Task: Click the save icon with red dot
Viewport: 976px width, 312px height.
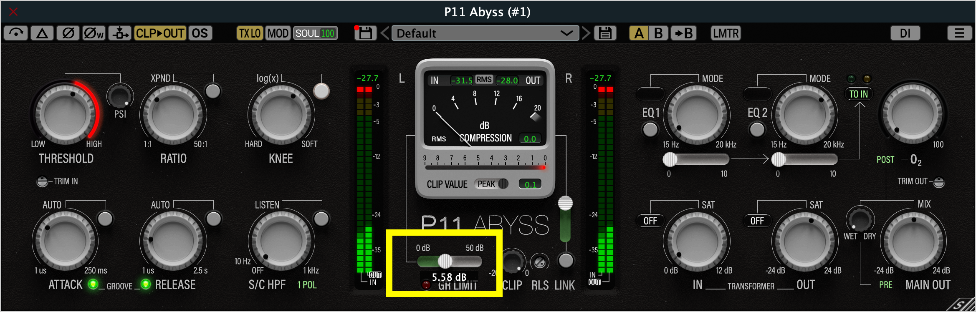Action: (x=365, y=33)
